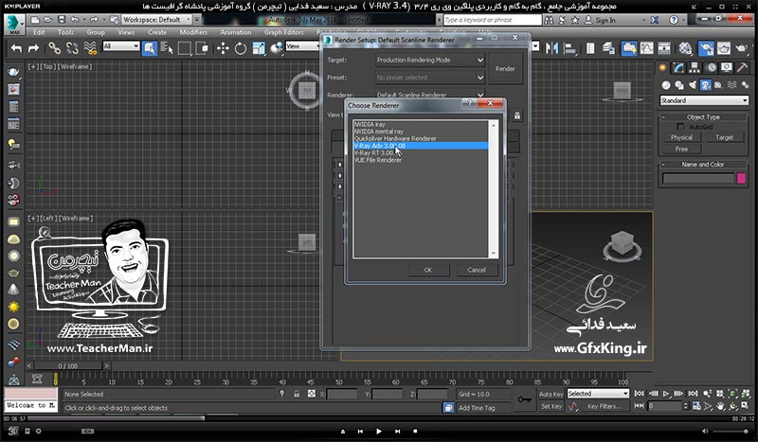Open the Edit menu
758x442 pixels.
coord(39,32)
